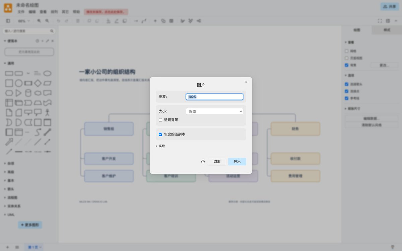Click the add page plus icon at bottom
The height and width of the screenshot is (251, 402).
[x=7, y=247]
